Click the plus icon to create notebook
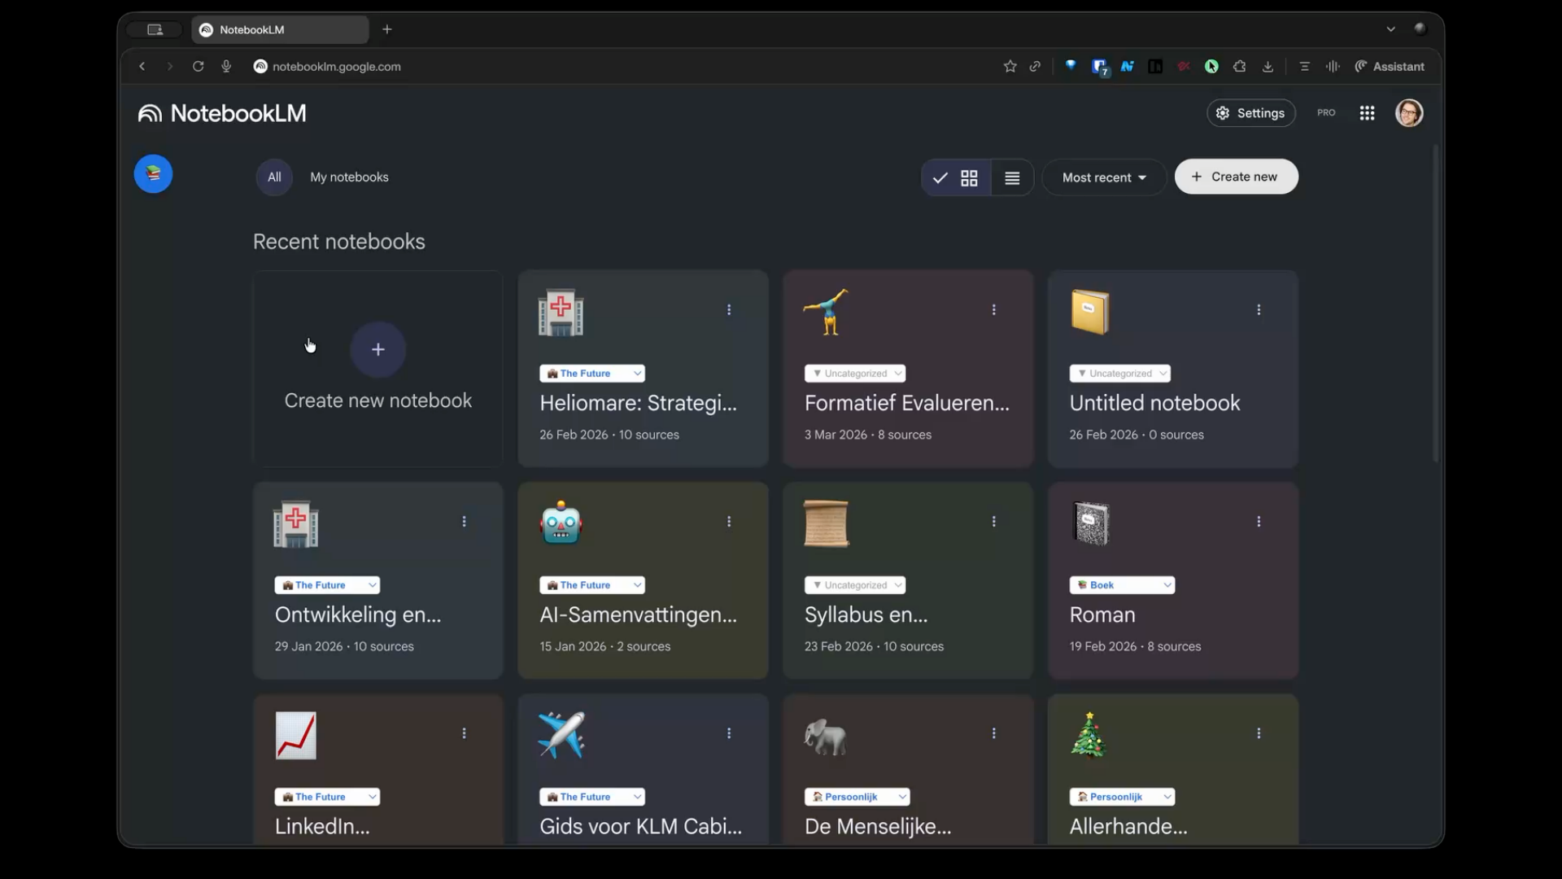The width and height of the screenshot is (1562, 879). [377, 349]
